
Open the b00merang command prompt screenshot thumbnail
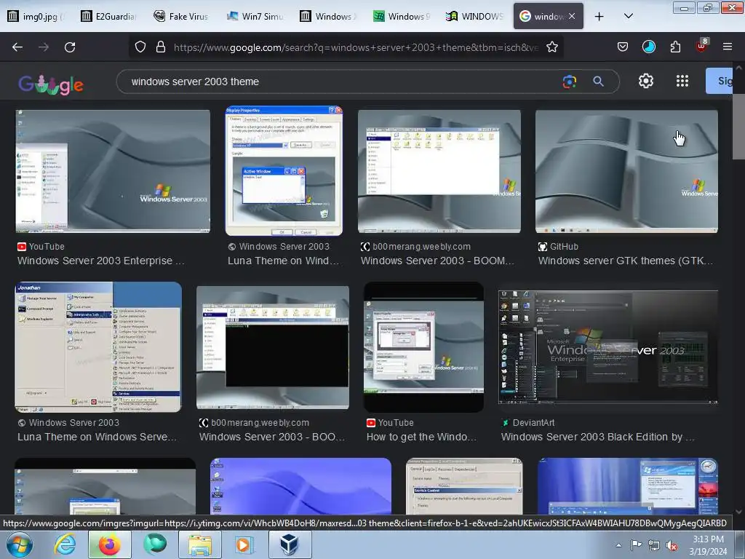coord(273,347)
